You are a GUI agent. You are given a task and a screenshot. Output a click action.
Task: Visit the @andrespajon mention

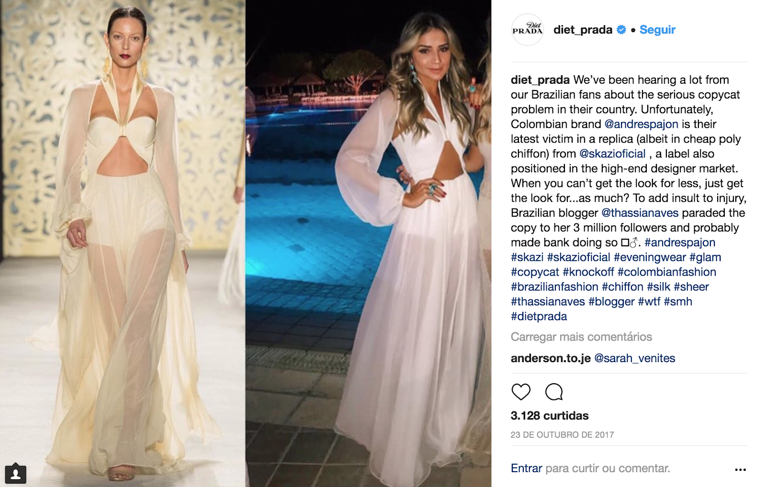[641, 124]
